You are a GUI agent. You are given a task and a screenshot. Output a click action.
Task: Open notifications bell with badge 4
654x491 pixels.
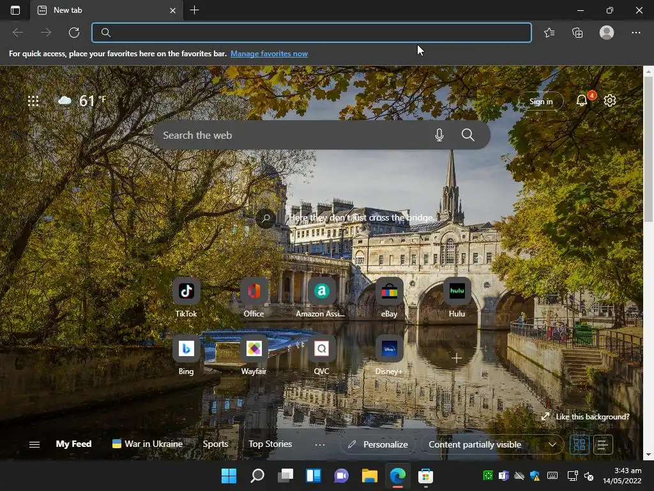[582, 100]
